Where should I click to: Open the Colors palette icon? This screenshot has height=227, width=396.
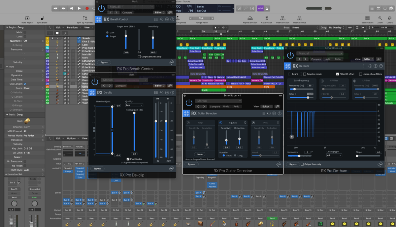tap(390, 18)
